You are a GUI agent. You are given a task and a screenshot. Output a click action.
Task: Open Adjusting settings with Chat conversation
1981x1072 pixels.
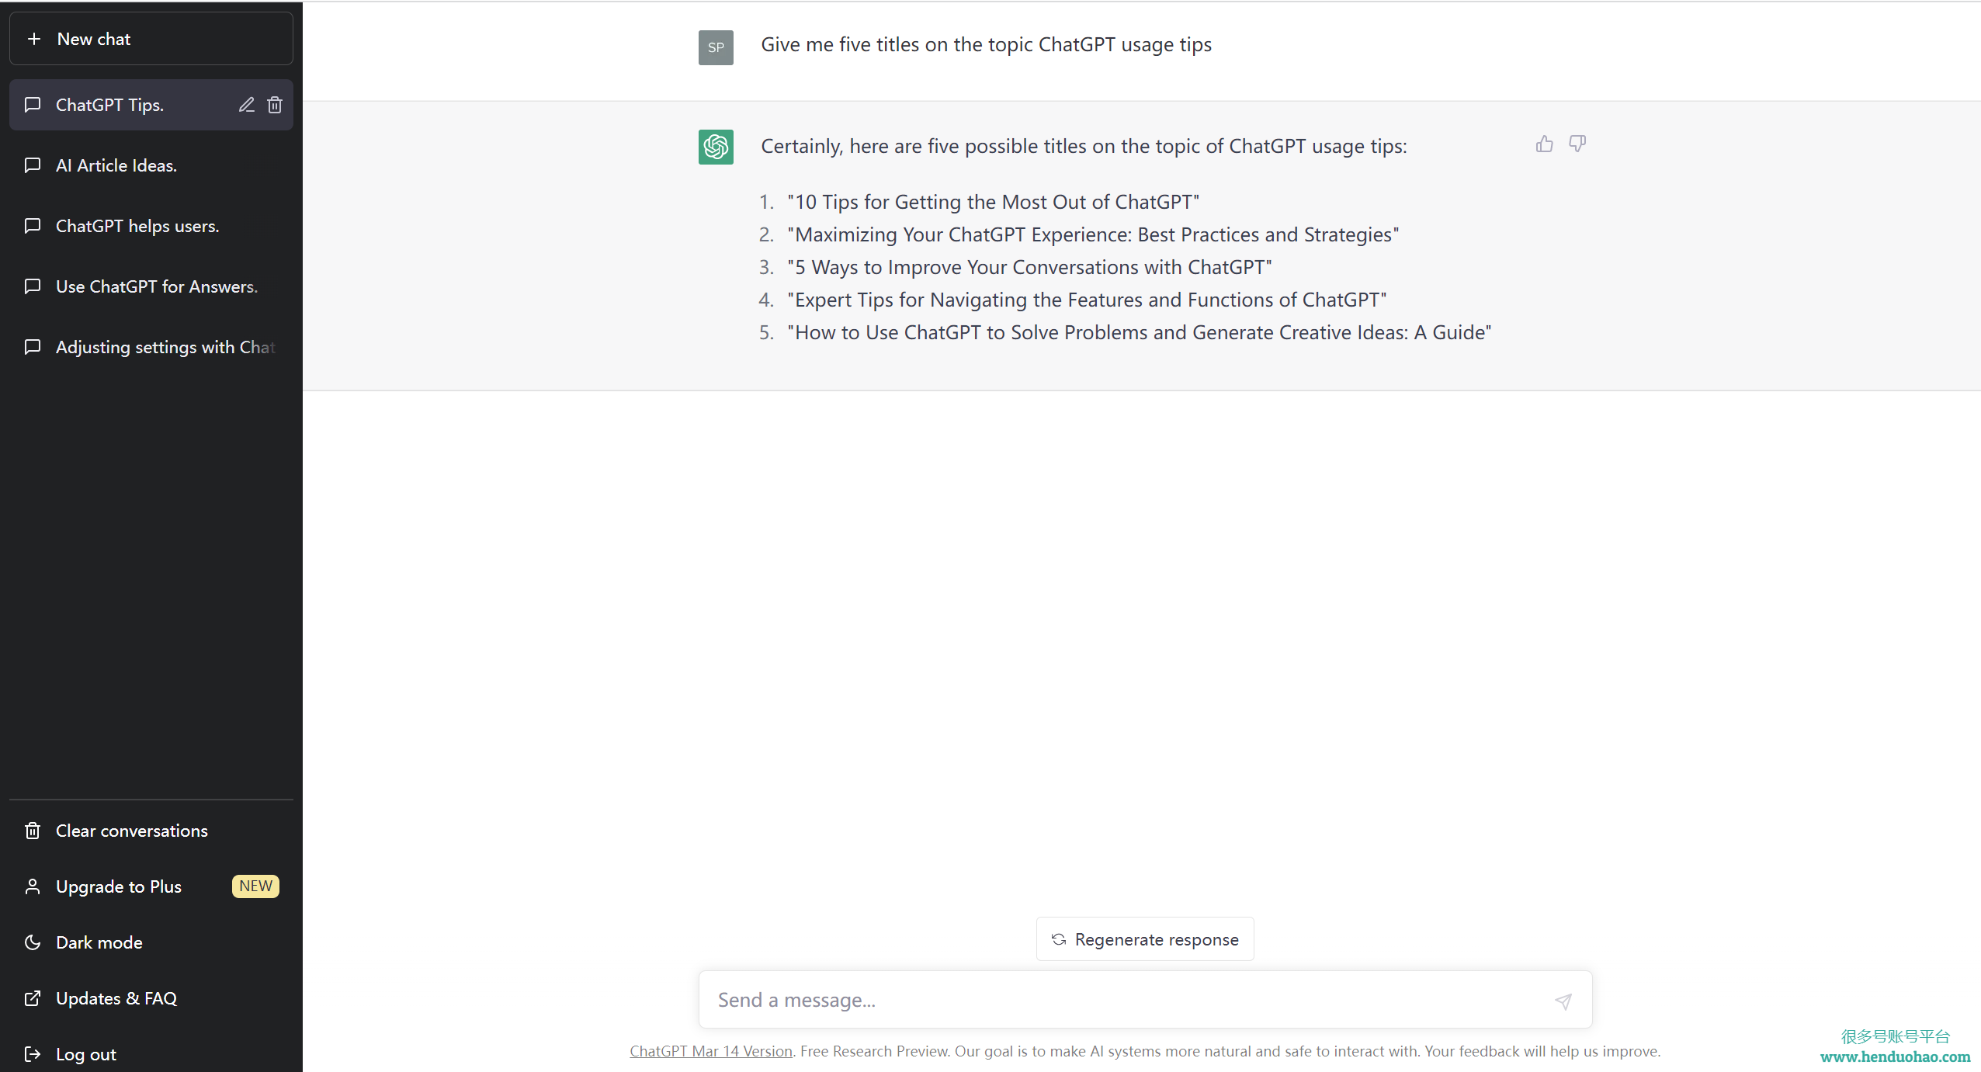point(151,347)
